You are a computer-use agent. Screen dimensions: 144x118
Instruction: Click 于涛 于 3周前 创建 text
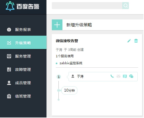[70, 50]
